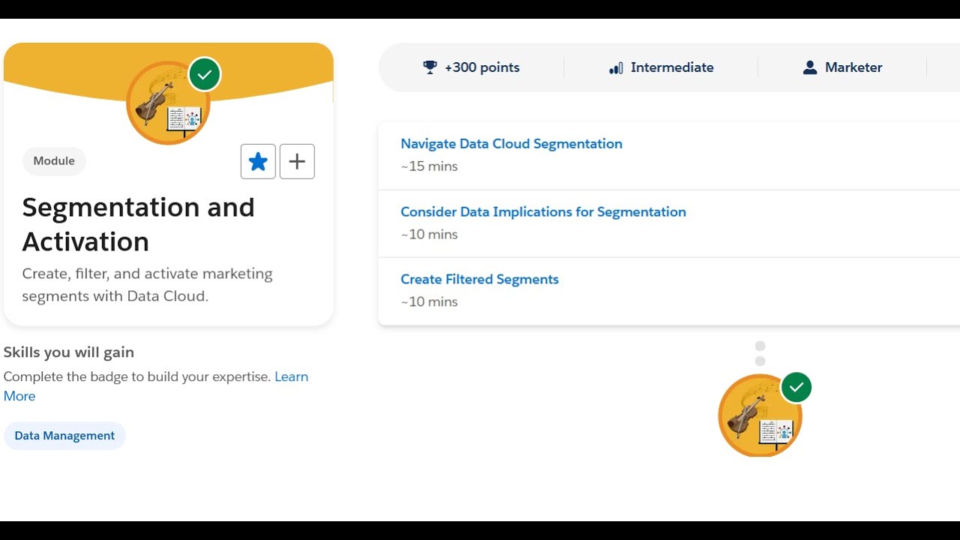Click the ~10 mins under Consider Data Implications
960x540 pixels.
[x=429, y=234]
